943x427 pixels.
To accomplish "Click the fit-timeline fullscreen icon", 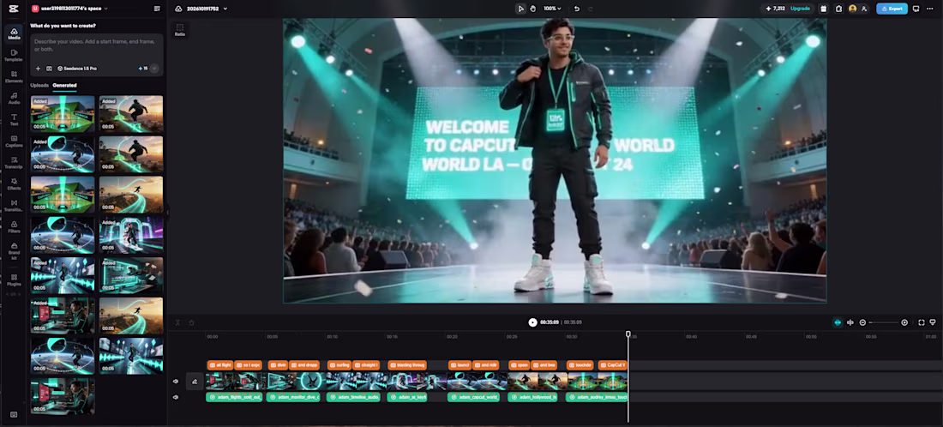I will coord(921,322).
